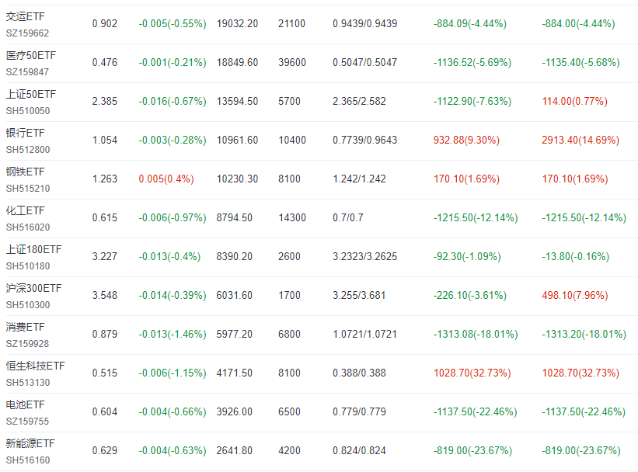Select holding quantity 6500

[289, 411]
